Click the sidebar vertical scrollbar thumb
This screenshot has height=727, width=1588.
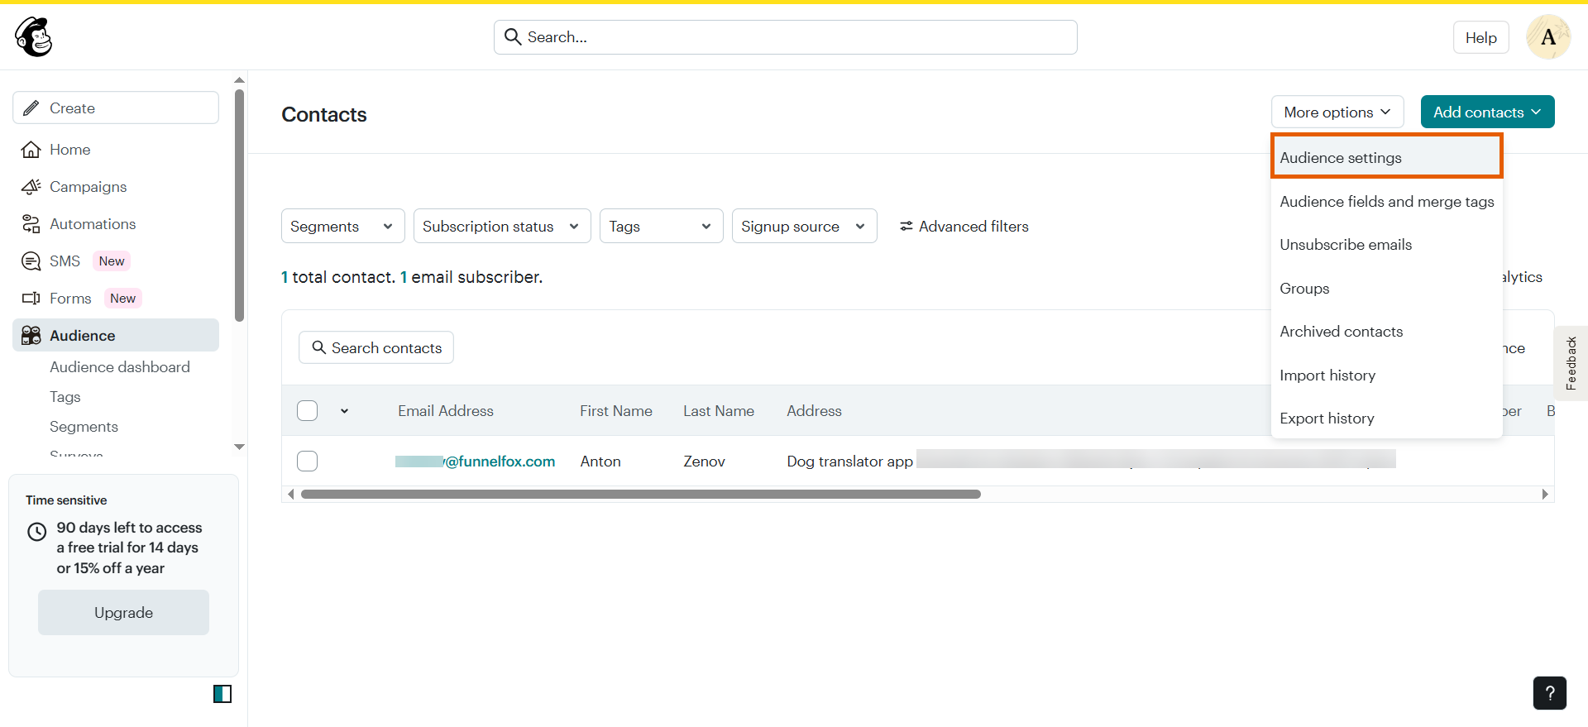coord(240,205)
